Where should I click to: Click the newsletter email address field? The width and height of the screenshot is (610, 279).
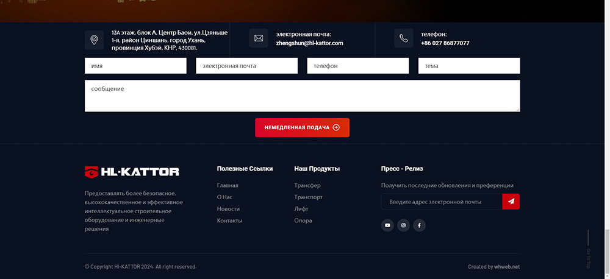click(x=441, y=202)
